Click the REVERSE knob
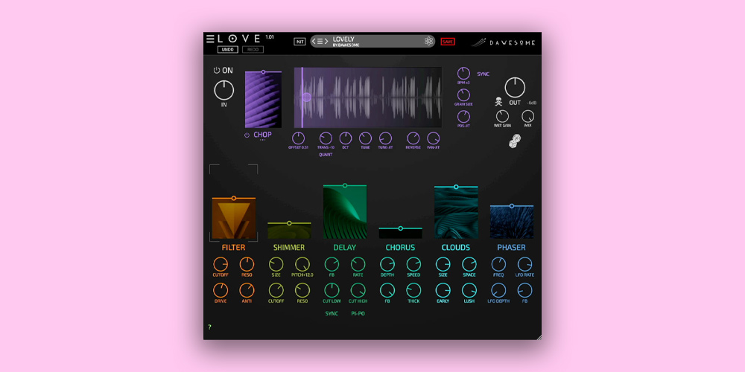Viewport: 745px width, 372px height. tap(413, 138)
